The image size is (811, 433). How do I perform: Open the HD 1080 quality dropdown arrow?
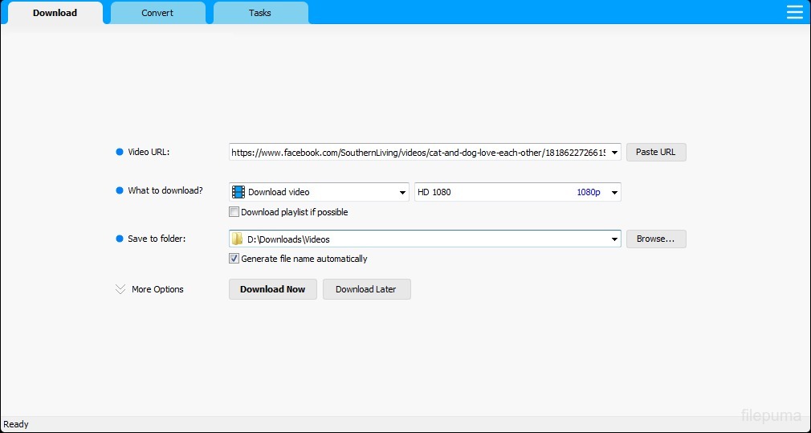click(x=614, y=192)
